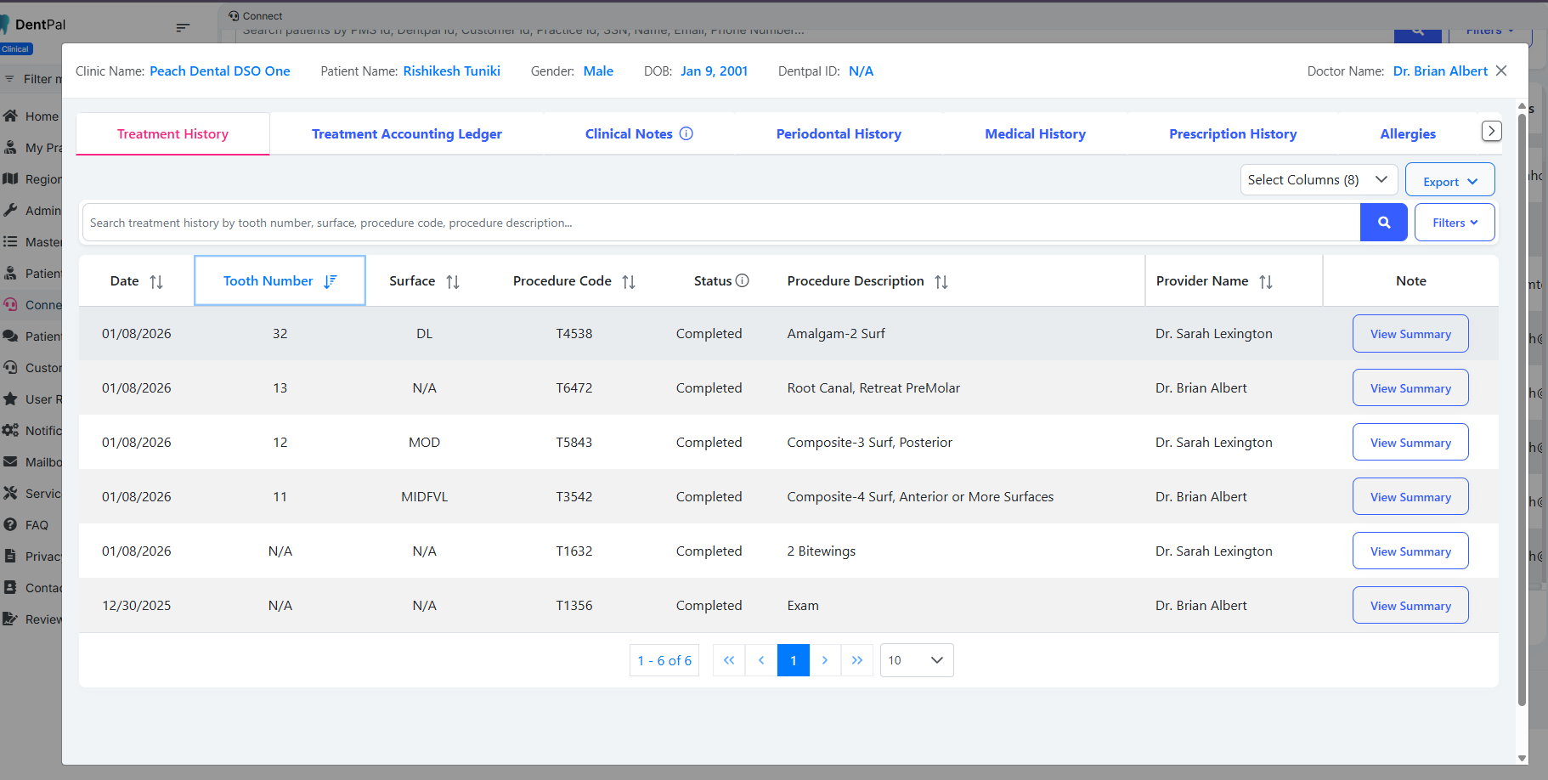This screenshot has width=1548, height=780.
Task: Sort by Date column arrows icon
Action: pyautogui.click(x=156, y=282)
